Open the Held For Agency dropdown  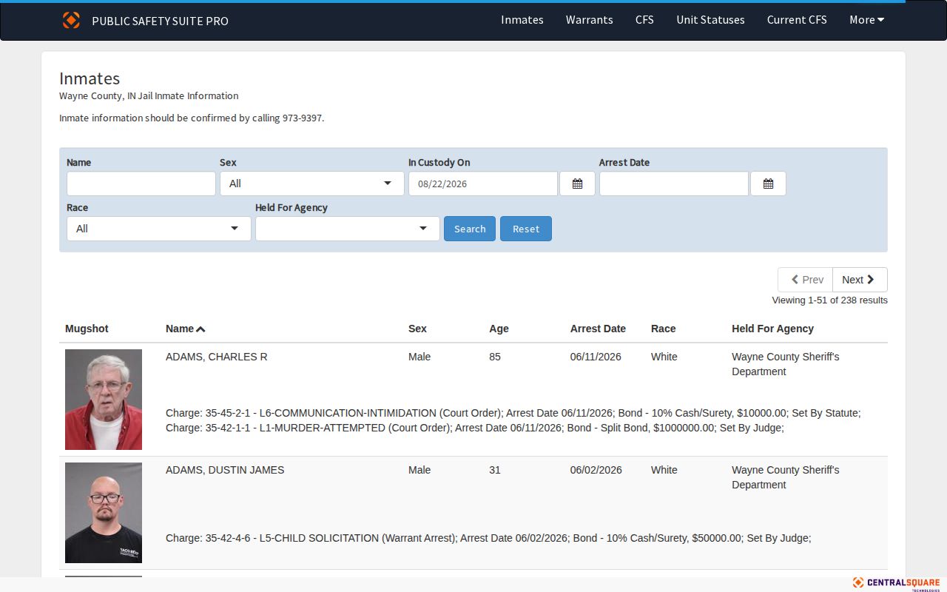(347, 229)
